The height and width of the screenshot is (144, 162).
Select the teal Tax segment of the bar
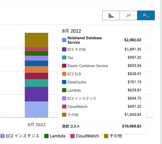(36, 83)
